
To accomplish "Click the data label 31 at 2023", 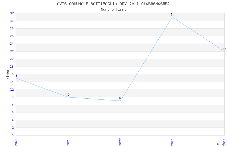I will [172, 14].
